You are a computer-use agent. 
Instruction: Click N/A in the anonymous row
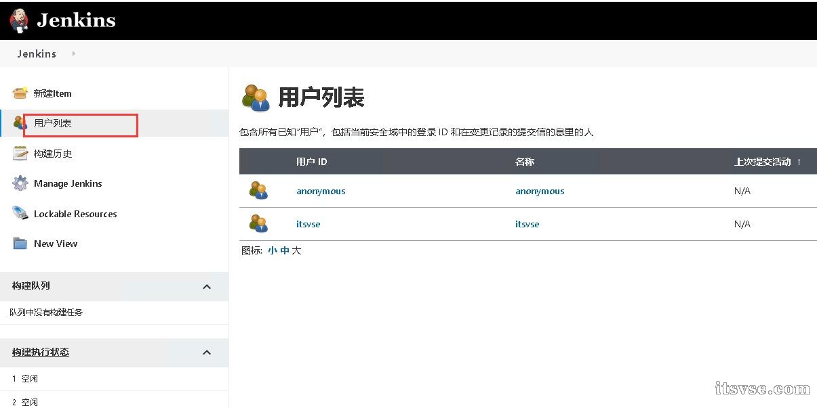pyautogui.click(x=742, y=191)
